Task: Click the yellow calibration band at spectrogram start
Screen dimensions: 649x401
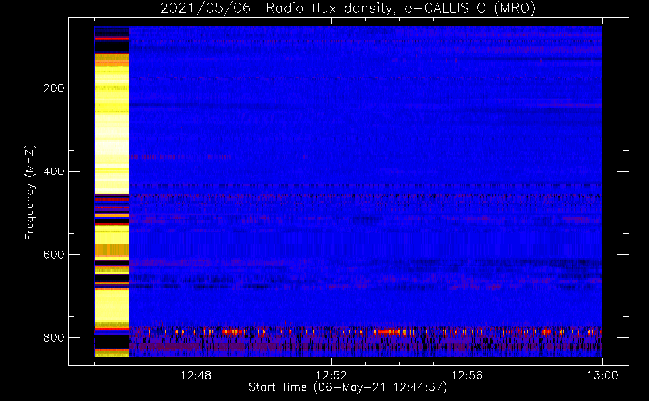Action: tap(112, 192)
